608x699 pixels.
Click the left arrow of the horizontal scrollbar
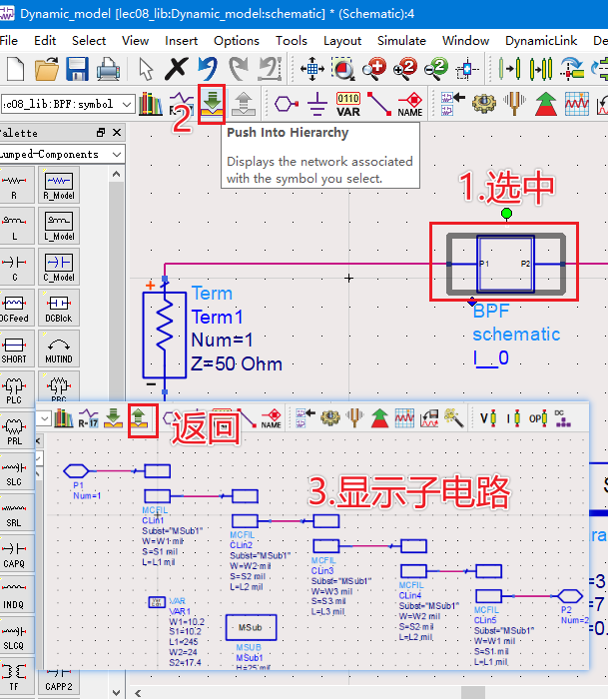(138, 693)
